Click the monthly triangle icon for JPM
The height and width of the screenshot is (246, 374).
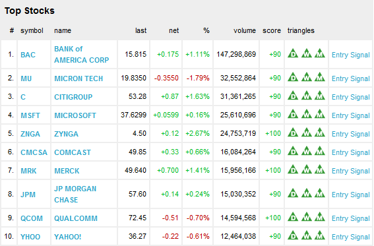320,193
